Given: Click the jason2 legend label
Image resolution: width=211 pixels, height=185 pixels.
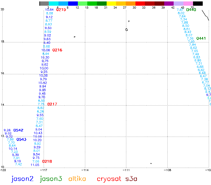Looking at the screenshot, I should 23,179.
